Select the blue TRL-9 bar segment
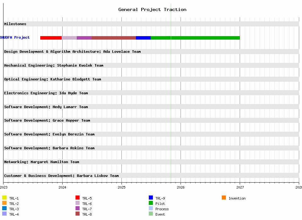Image resolution: width=302 pixels, height=220 pixels. [x=143, y=38]
